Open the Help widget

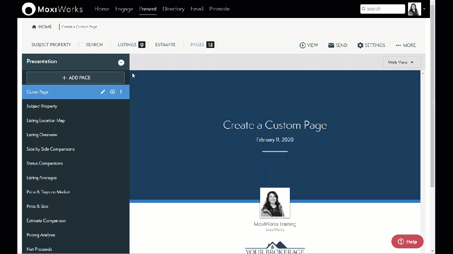click(x=407, y=242)
